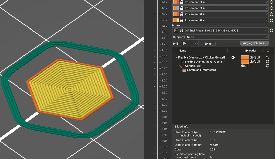Screen dimensions: 275x159
Task: Open settings gear for Generic-Box modifier
Action: coord(267,66)
